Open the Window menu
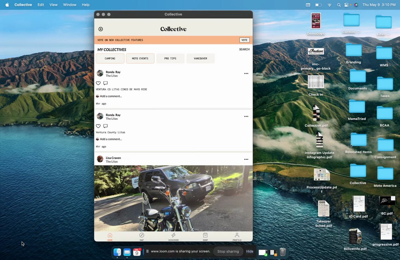Viewport: 400px width, 260px height. click(70, 5)
